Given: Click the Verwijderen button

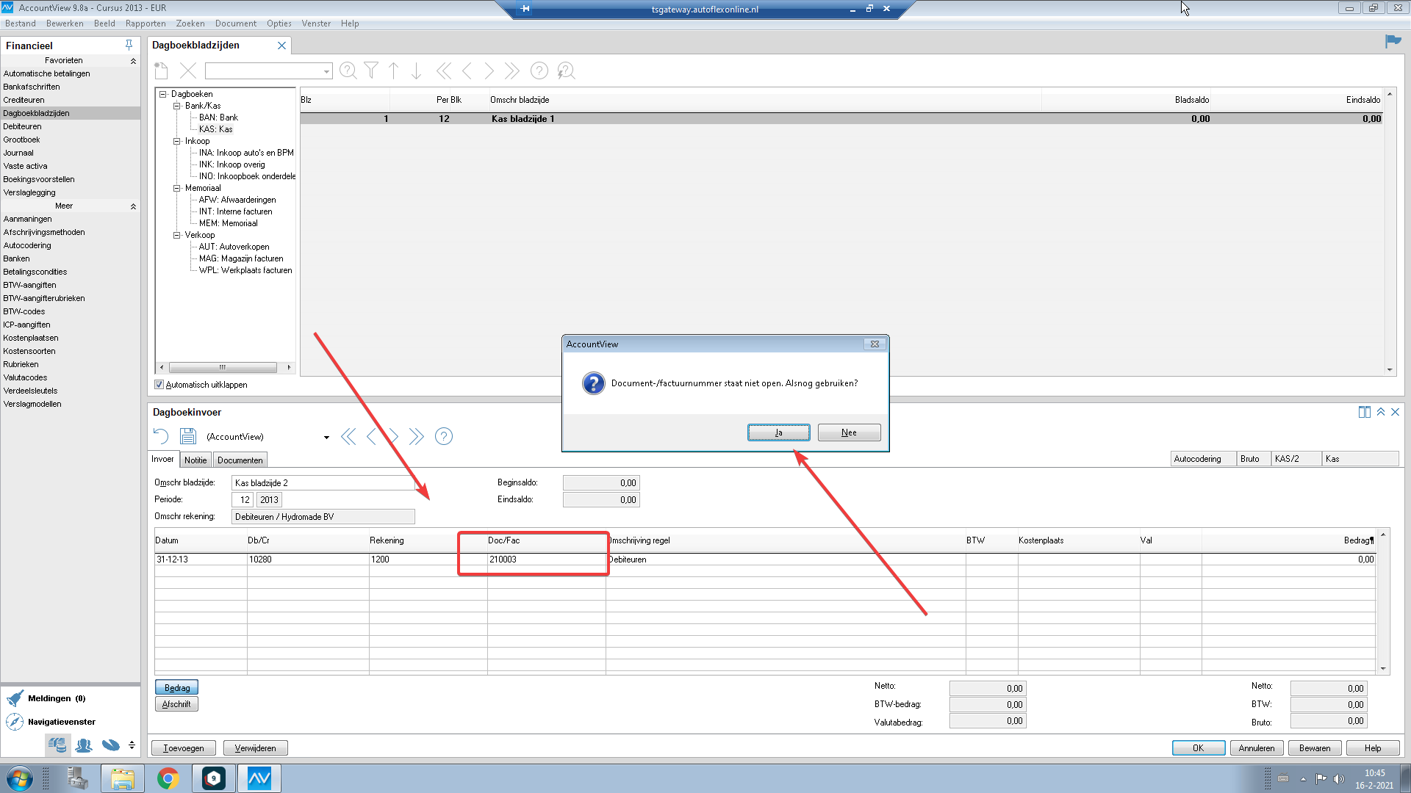Looking at the screenshot, I should [x=255, y=748].
